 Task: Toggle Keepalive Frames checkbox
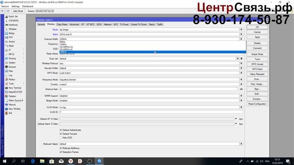(x=61, y=152)
